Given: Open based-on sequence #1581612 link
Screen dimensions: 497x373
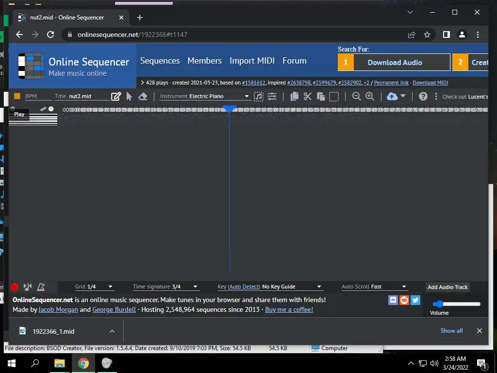Looking at the screenshot, I should click(253, 83).
